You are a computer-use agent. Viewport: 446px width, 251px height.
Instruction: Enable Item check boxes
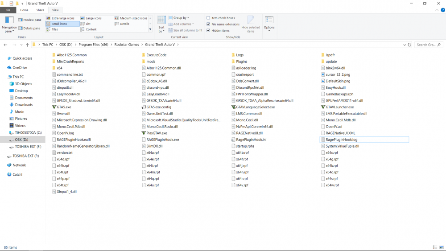point(221,18)
